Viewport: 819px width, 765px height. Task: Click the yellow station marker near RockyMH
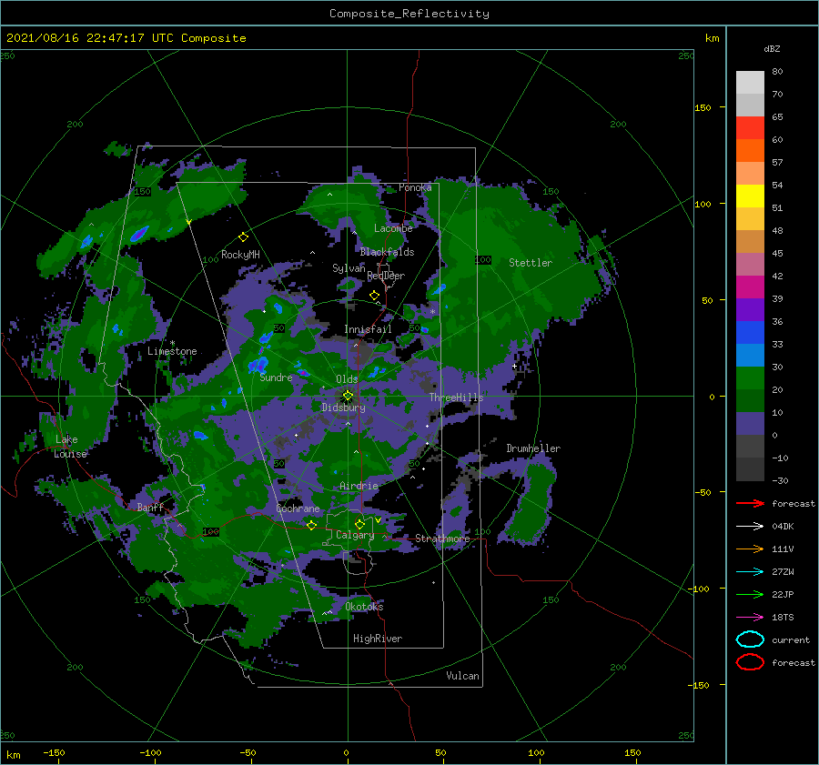[243, 237]
